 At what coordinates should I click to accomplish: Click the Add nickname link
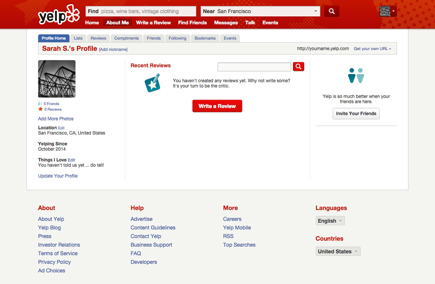click(x=113, y=49)
